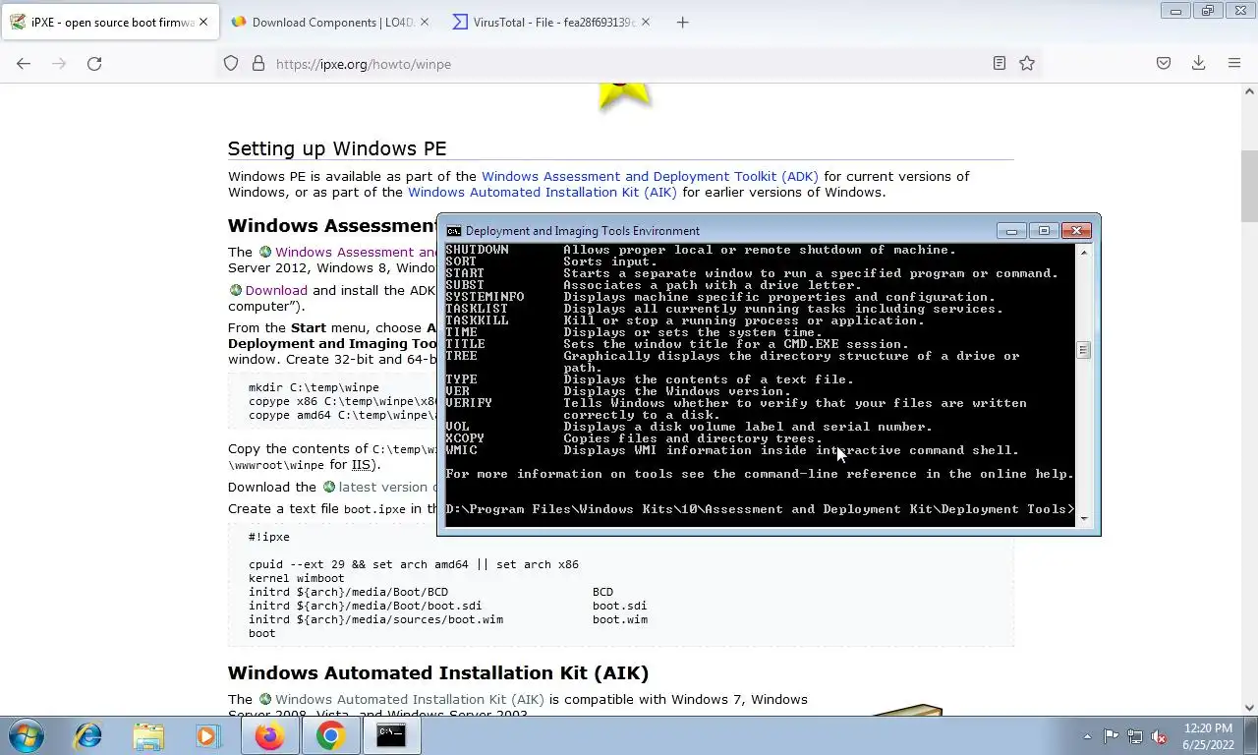Switch to the iPXE open source boot firmware tab

coord(109,22)
